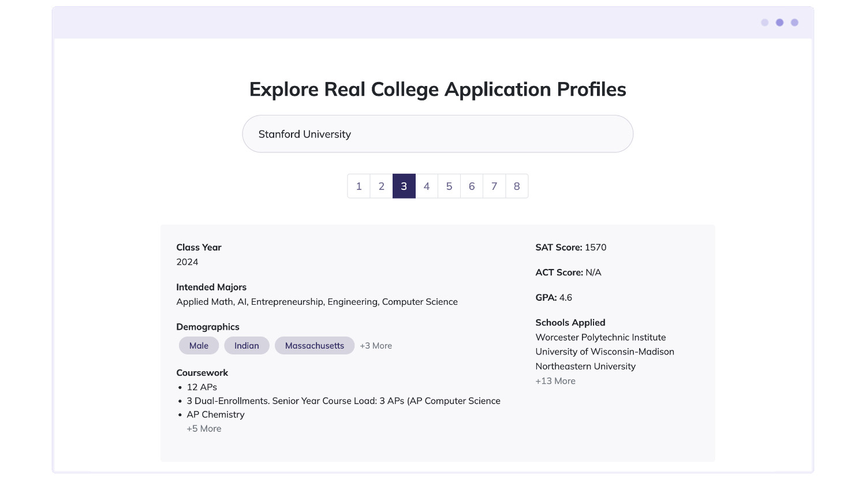Expand the +5 More coursework items
Screen dimensions: 866x482
pyautogui.click(x=204, y=428)
